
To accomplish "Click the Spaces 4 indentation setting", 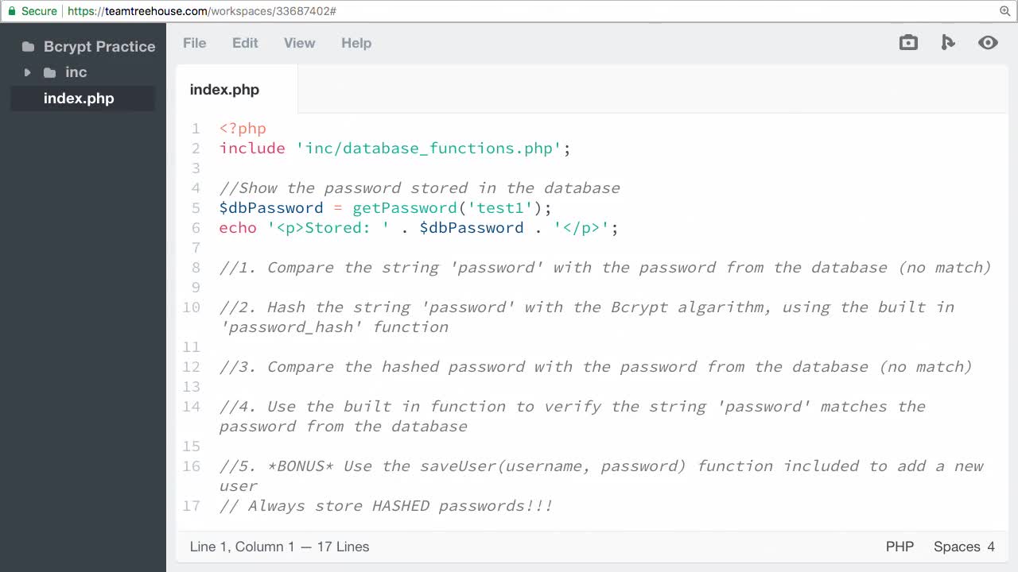I will click(x=963, y=547).
